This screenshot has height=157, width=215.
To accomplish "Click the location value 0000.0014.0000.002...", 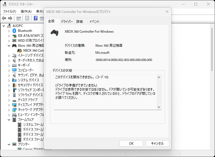I will point(124,60).
